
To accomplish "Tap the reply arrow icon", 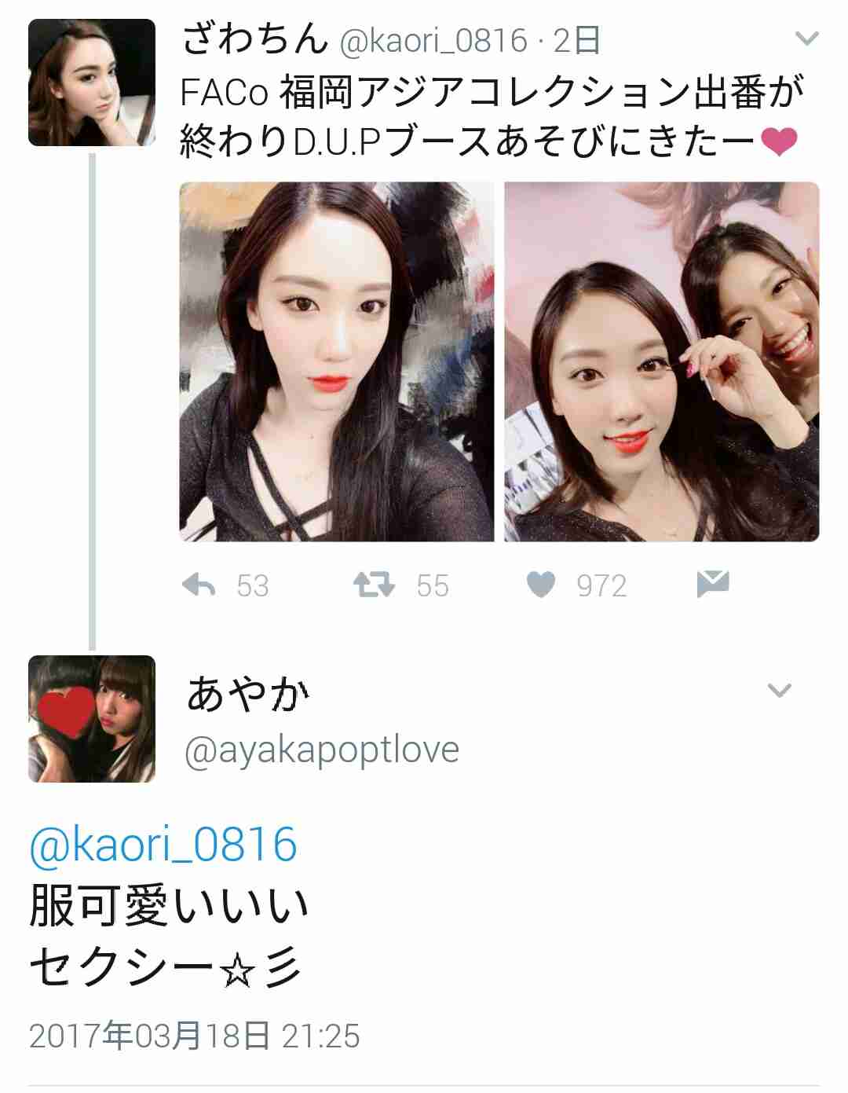I will 199,585.
